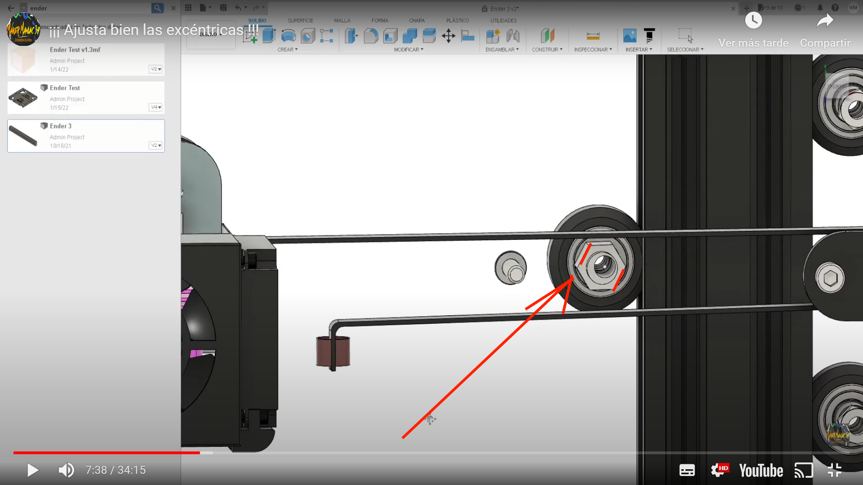The height and width of the screenshot is (485, 863).
Task: Switch to the CHAPA tab
Action: click(x=417, y=21)
